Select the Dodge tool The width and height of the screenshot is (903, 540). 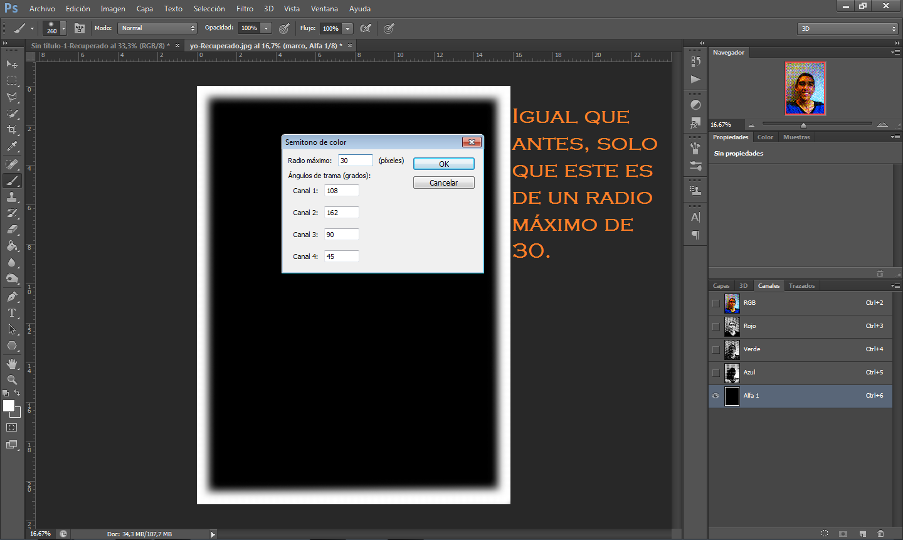pos(12,278)
